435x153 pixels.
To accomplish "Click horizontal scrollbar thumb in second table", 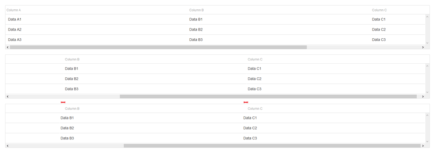I will [268, 96].
